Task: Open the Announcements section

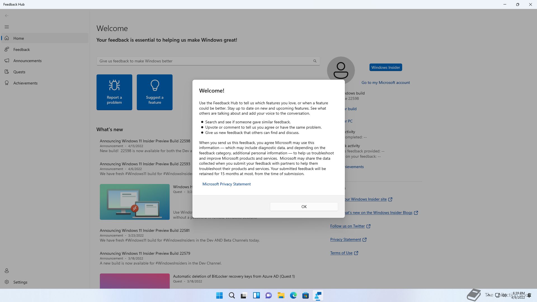Action: pos(45,61)
